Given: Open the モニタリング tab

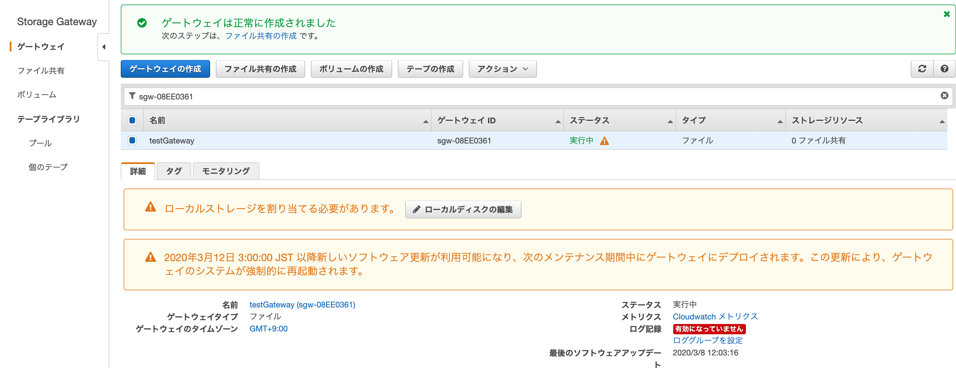Looking at the screenshot, I should (x=225, y=171).
